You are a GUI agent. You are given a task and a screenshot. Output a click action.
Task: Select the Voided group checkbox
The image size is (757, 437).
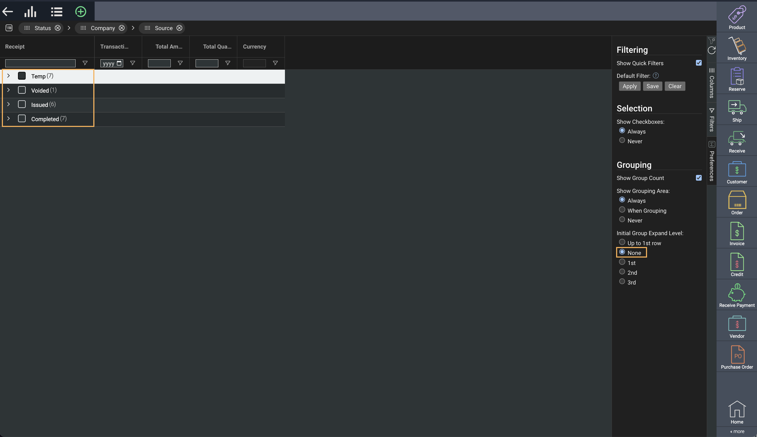point(22,90)
